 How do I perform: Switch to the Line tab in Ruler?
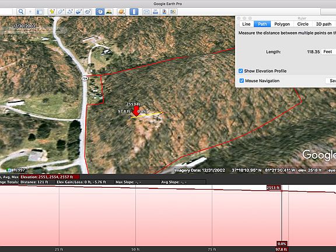(x=246, y=24)
